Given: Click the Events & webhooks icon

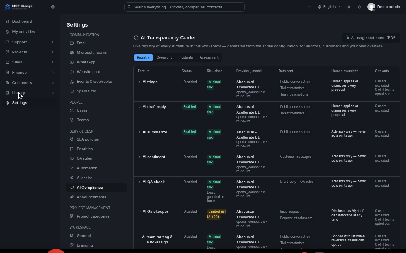Looking at the screenshot, I should 72,82.
